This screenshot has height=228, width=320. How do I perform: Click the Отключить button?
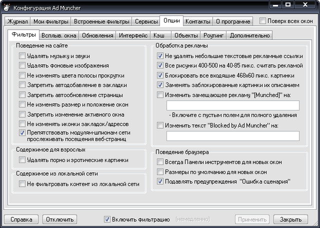pyautogui.click(x=59, y=219)
